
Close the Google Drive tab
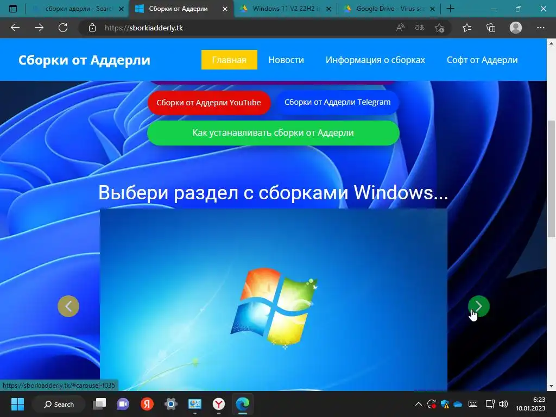(x=432, y=9)
